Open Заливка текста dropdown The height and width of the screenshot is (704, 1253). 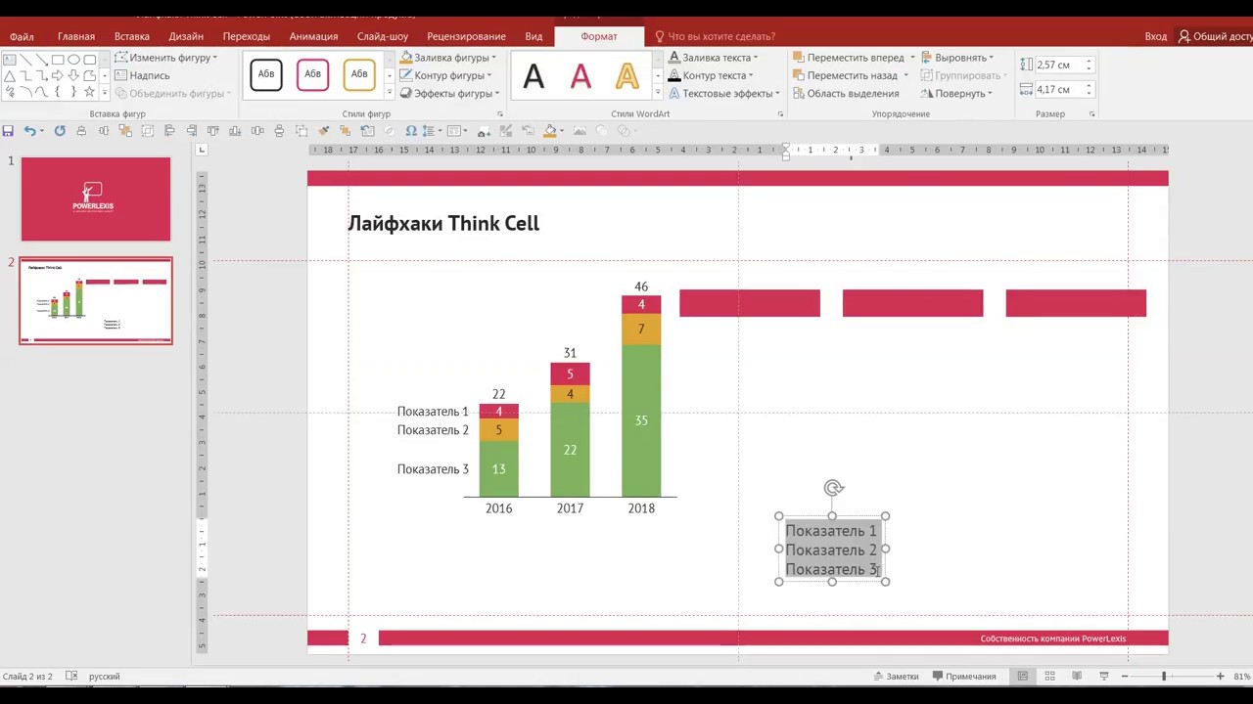tap(713, 58)
